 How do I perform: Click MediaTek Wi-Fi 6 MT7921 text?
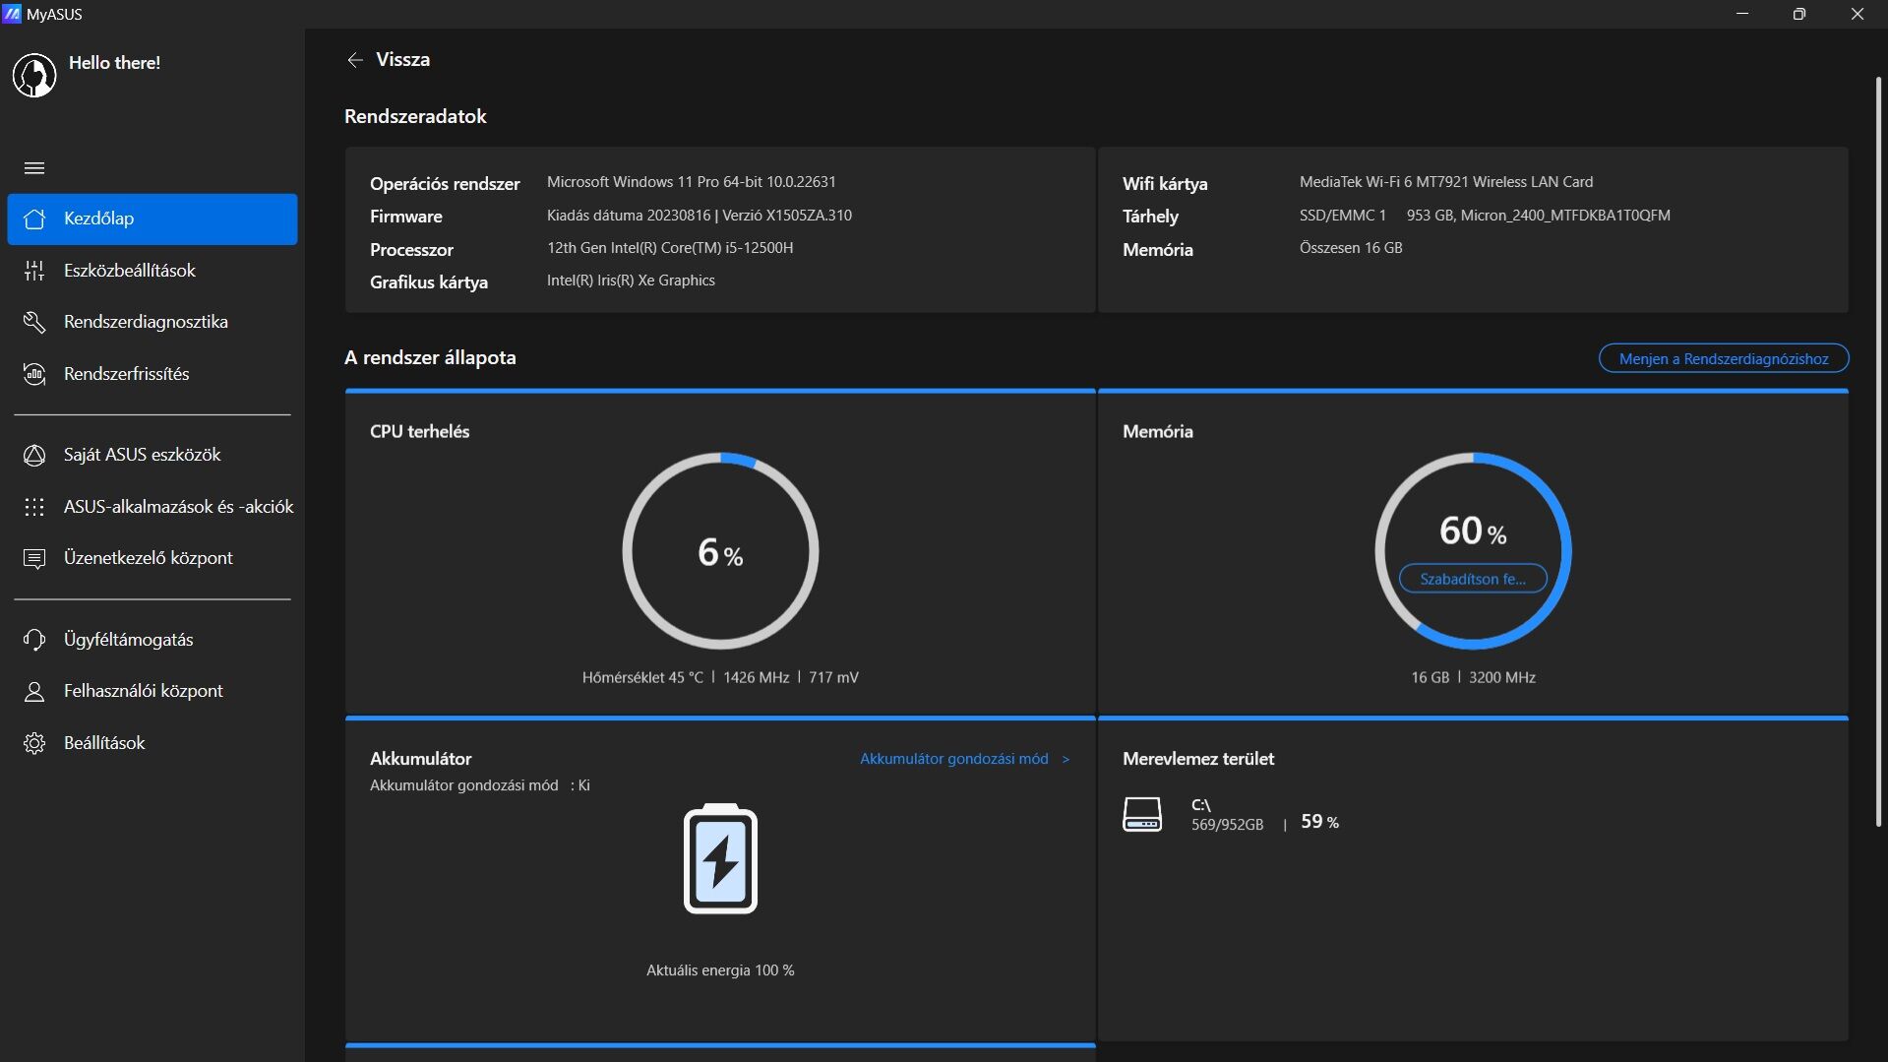click(1445, 182)
